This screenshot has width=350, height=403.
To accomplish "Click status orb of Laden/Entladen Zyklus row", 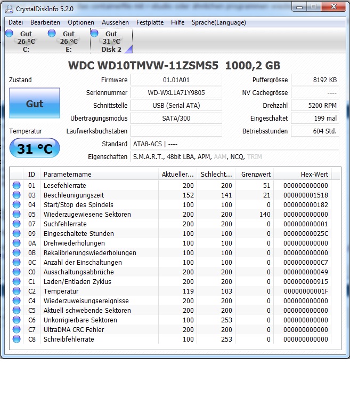I will click(17, 281).
